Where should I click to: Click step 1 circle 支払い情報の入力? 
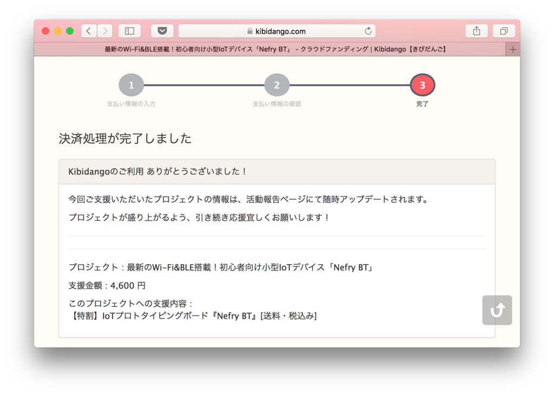point(131,85)
